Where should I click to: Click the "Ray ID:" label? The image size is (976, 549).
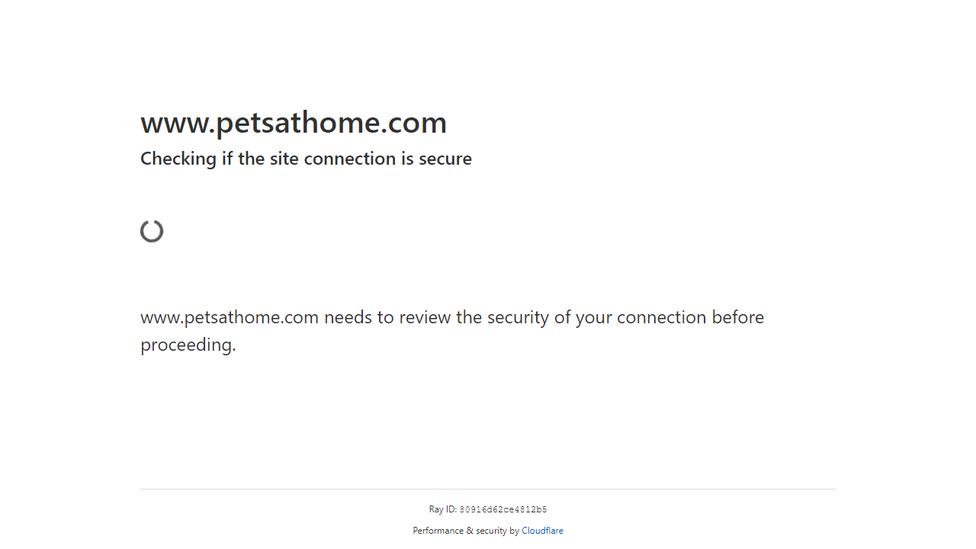tap(442, 510)
